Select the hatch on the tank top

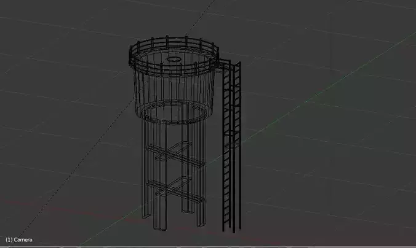tap(174, 60)
